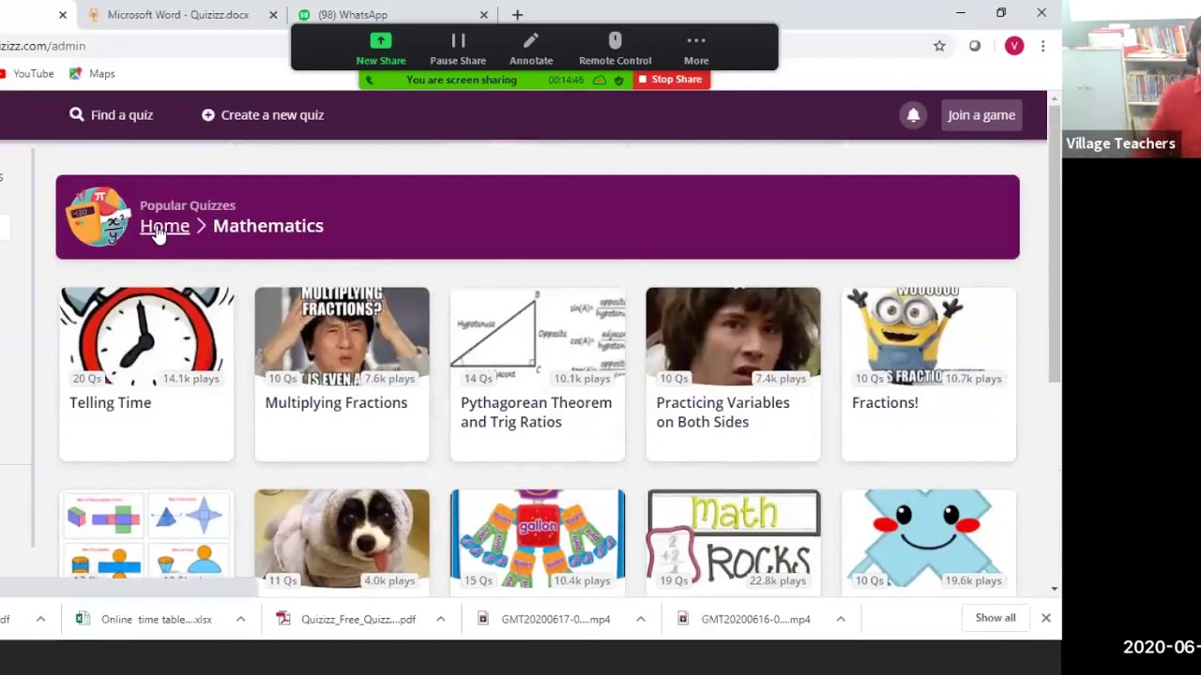The width and height of the screenshot is (1201, 675).
Task: Open a new browser tab
Action: [517, 14]
